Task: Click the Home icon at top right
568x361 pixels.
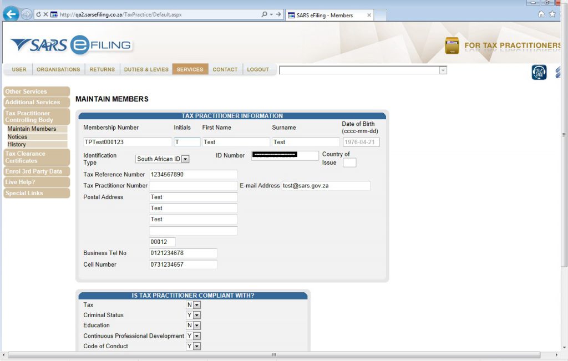Action: pyautogui.click(x=541, y=14)
